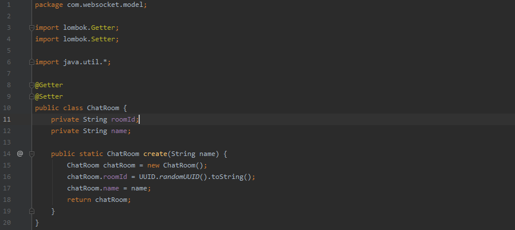
Task: Click the private String name field
Action: (91, 131)
